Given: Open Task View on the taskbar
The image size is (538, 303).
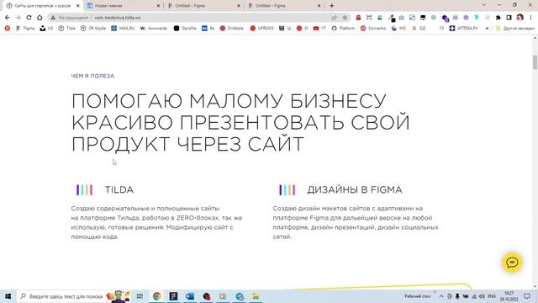Looking at the screenshot, I should [140, 296].
